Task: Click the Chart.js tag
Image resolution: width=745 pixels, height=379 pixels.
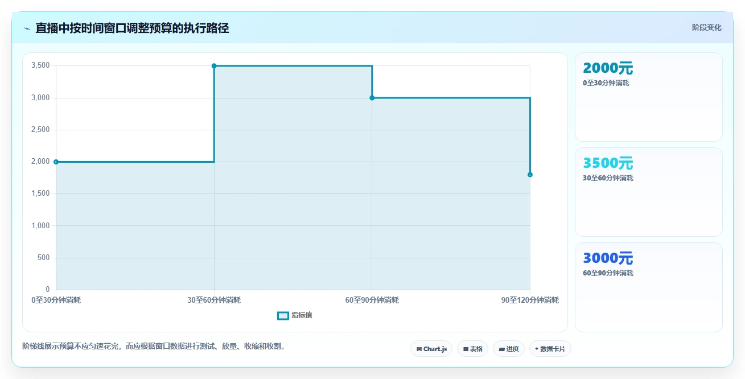Action: click(x=431, y=349)
